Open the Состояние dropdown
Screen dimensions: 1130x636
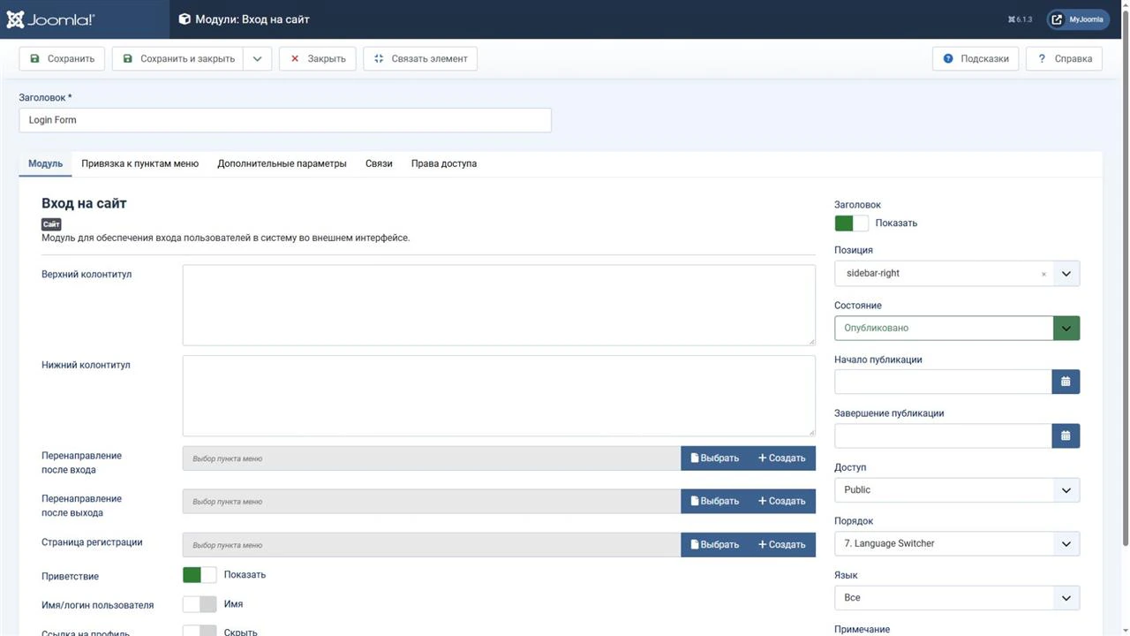pos(957,328)
